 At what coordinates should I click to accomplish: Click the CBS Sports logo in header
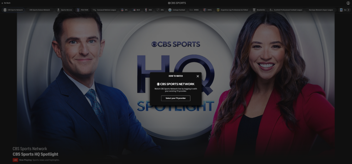pos(177,3)
